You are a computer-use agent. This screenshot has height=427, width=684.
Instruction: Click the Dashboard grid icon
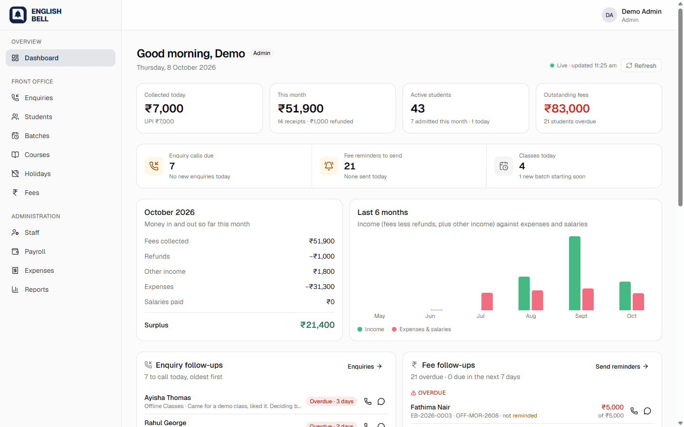[x=15, y=58]
